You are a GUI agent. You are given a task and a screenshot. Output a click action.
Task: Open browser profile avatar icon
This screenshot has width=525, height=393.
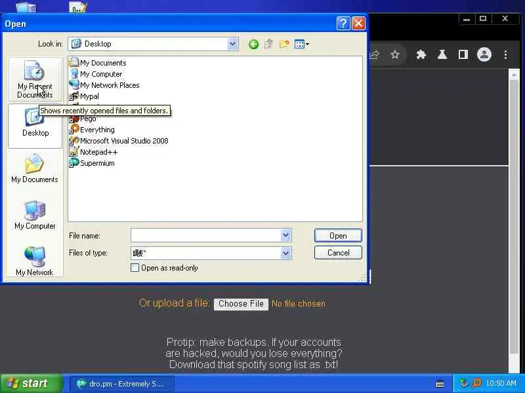pos(484,54)
